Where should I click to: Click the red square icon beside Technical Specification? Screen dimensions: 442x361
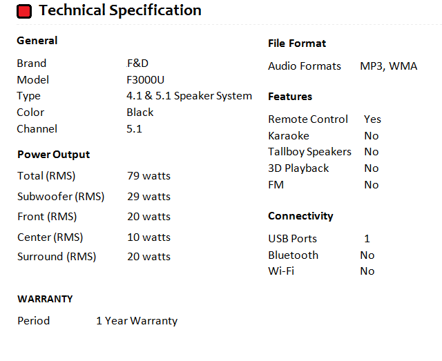tap(25, 11)
